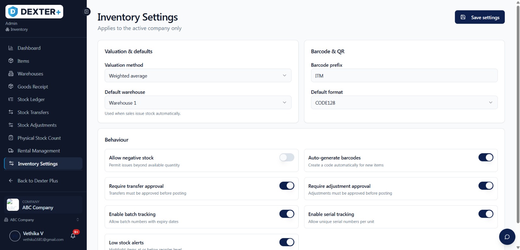Toggle Enable batch tracking off
Screen dimensions: 520x250
[287, 214]
